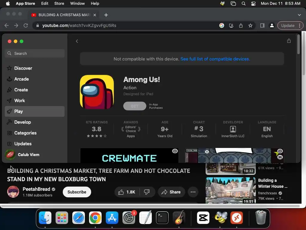This screenshot has height=230, width=306.
Task: Open Spotlight search in menu bar
Action: tap(243, 4)
